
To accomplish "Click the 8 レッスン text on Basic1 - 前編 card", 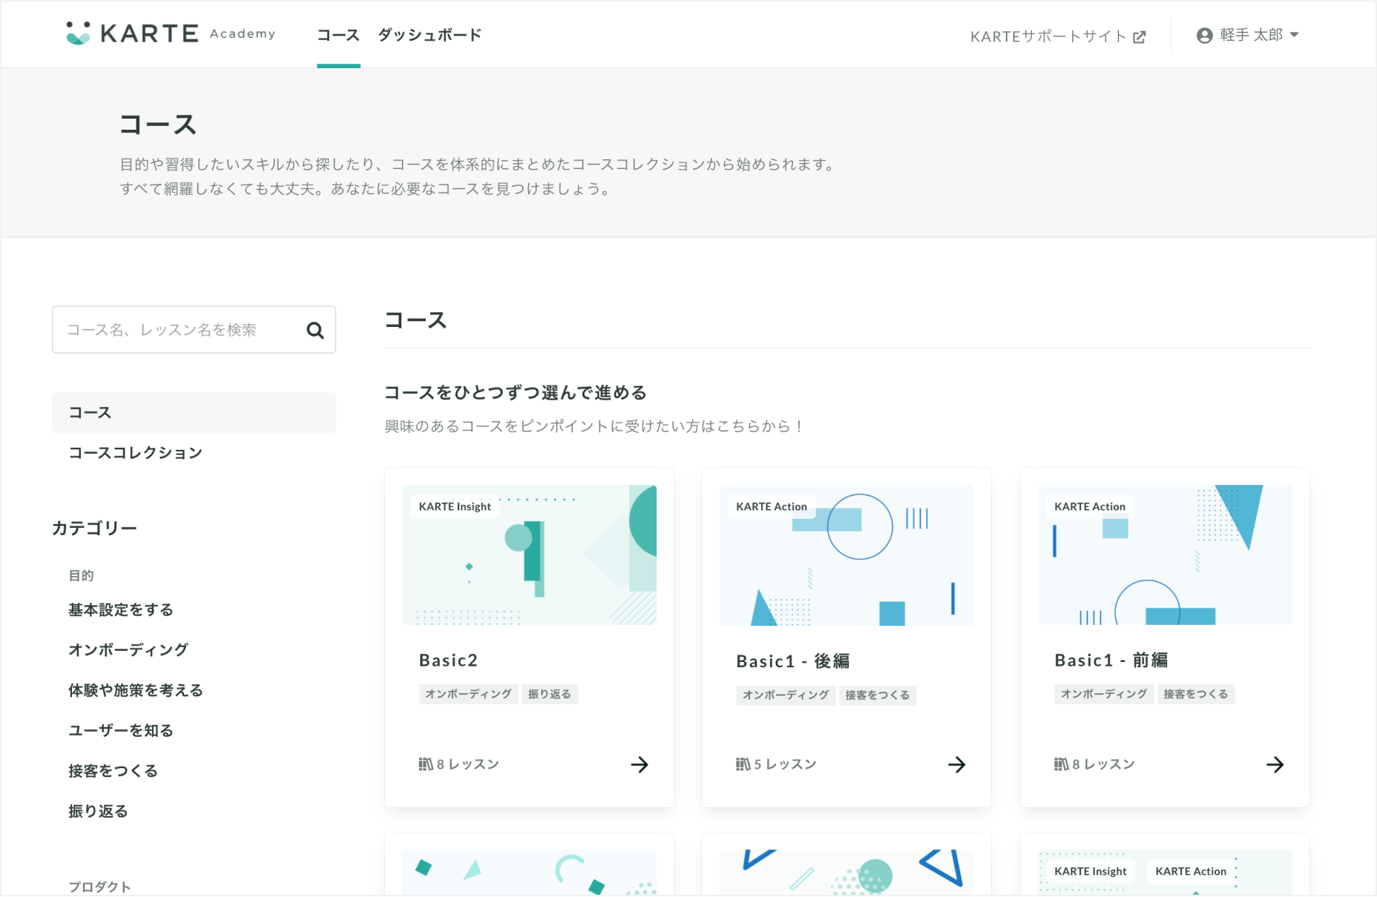I will click(1104, 764).
